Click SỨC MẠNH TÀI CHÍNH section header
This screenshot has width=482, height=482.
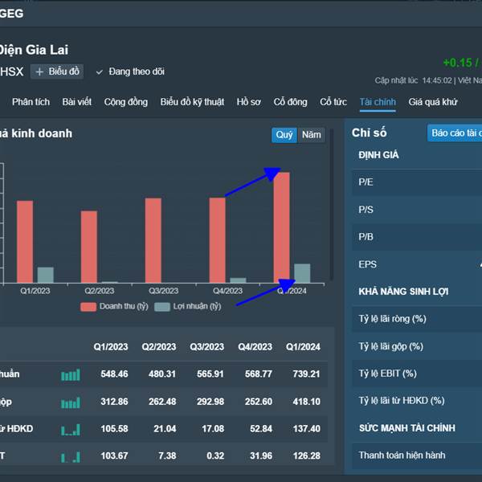[407, 428]
